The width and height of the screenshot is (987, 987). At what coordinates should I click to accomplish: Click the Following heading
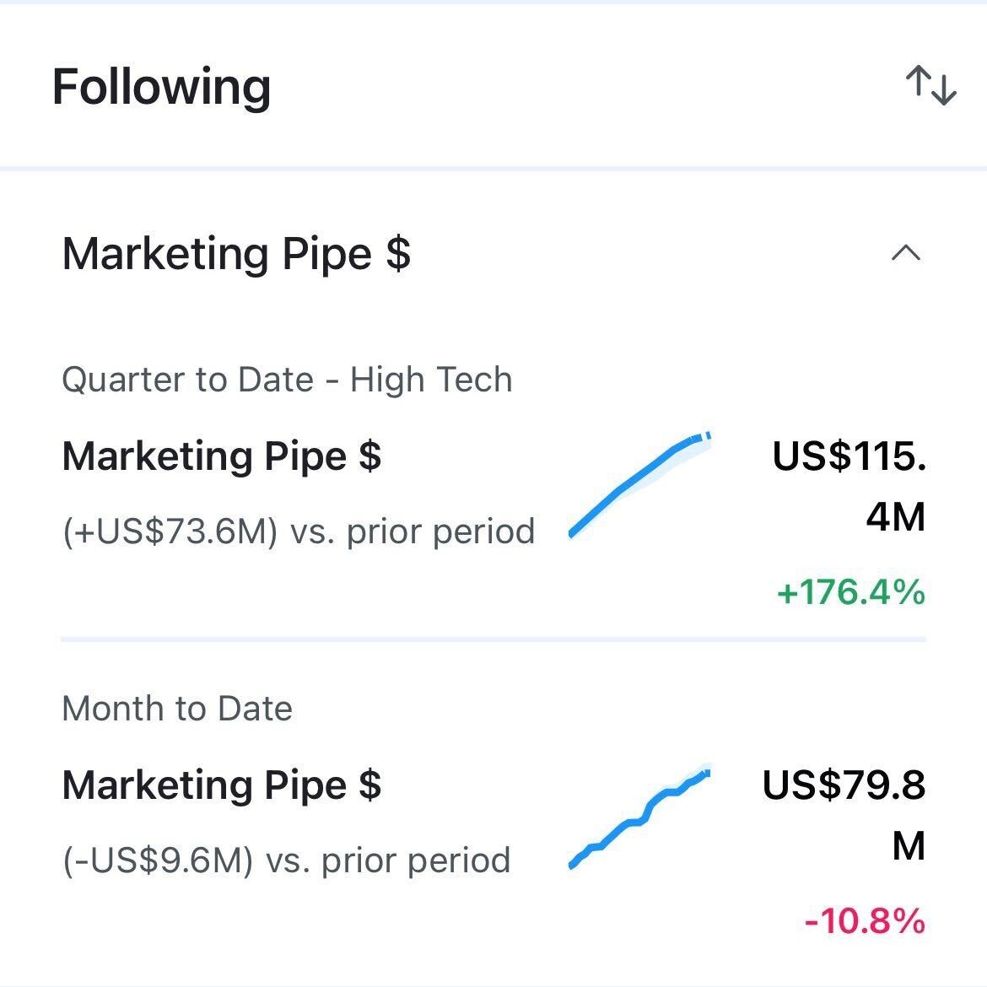(161, 87)
